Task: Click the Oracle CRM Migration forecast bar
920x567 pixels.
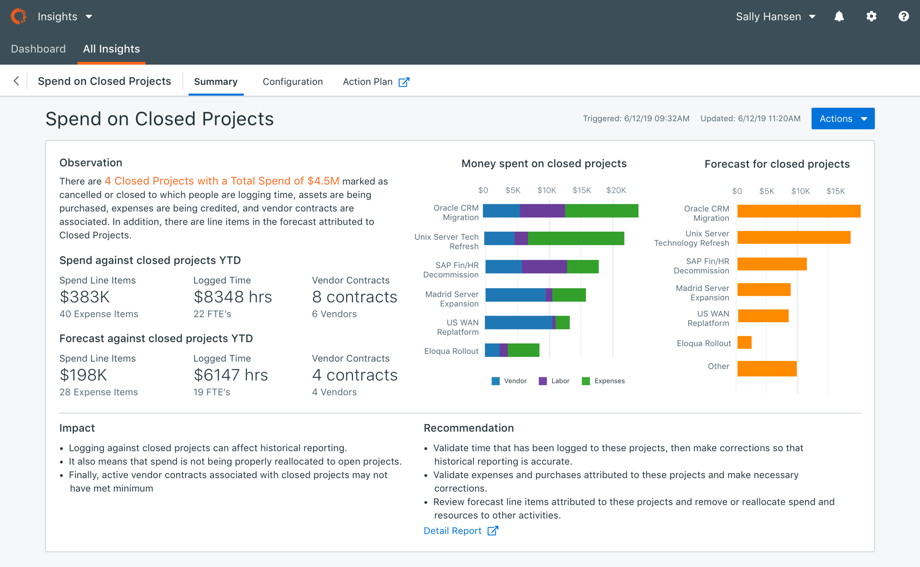Action: [799, 211]
